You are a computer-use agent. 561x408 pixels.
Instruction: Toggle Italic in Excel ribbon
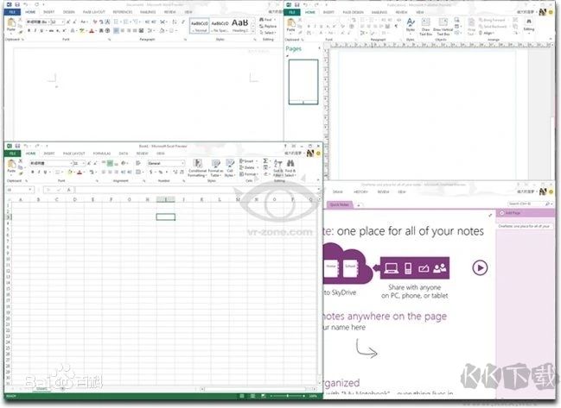click(x=39, y=173)
